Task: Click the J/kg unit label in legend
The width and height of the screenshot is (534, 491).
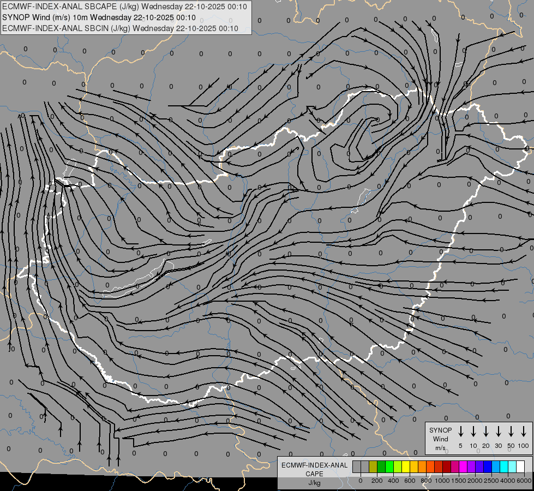Action: point(314,483)
